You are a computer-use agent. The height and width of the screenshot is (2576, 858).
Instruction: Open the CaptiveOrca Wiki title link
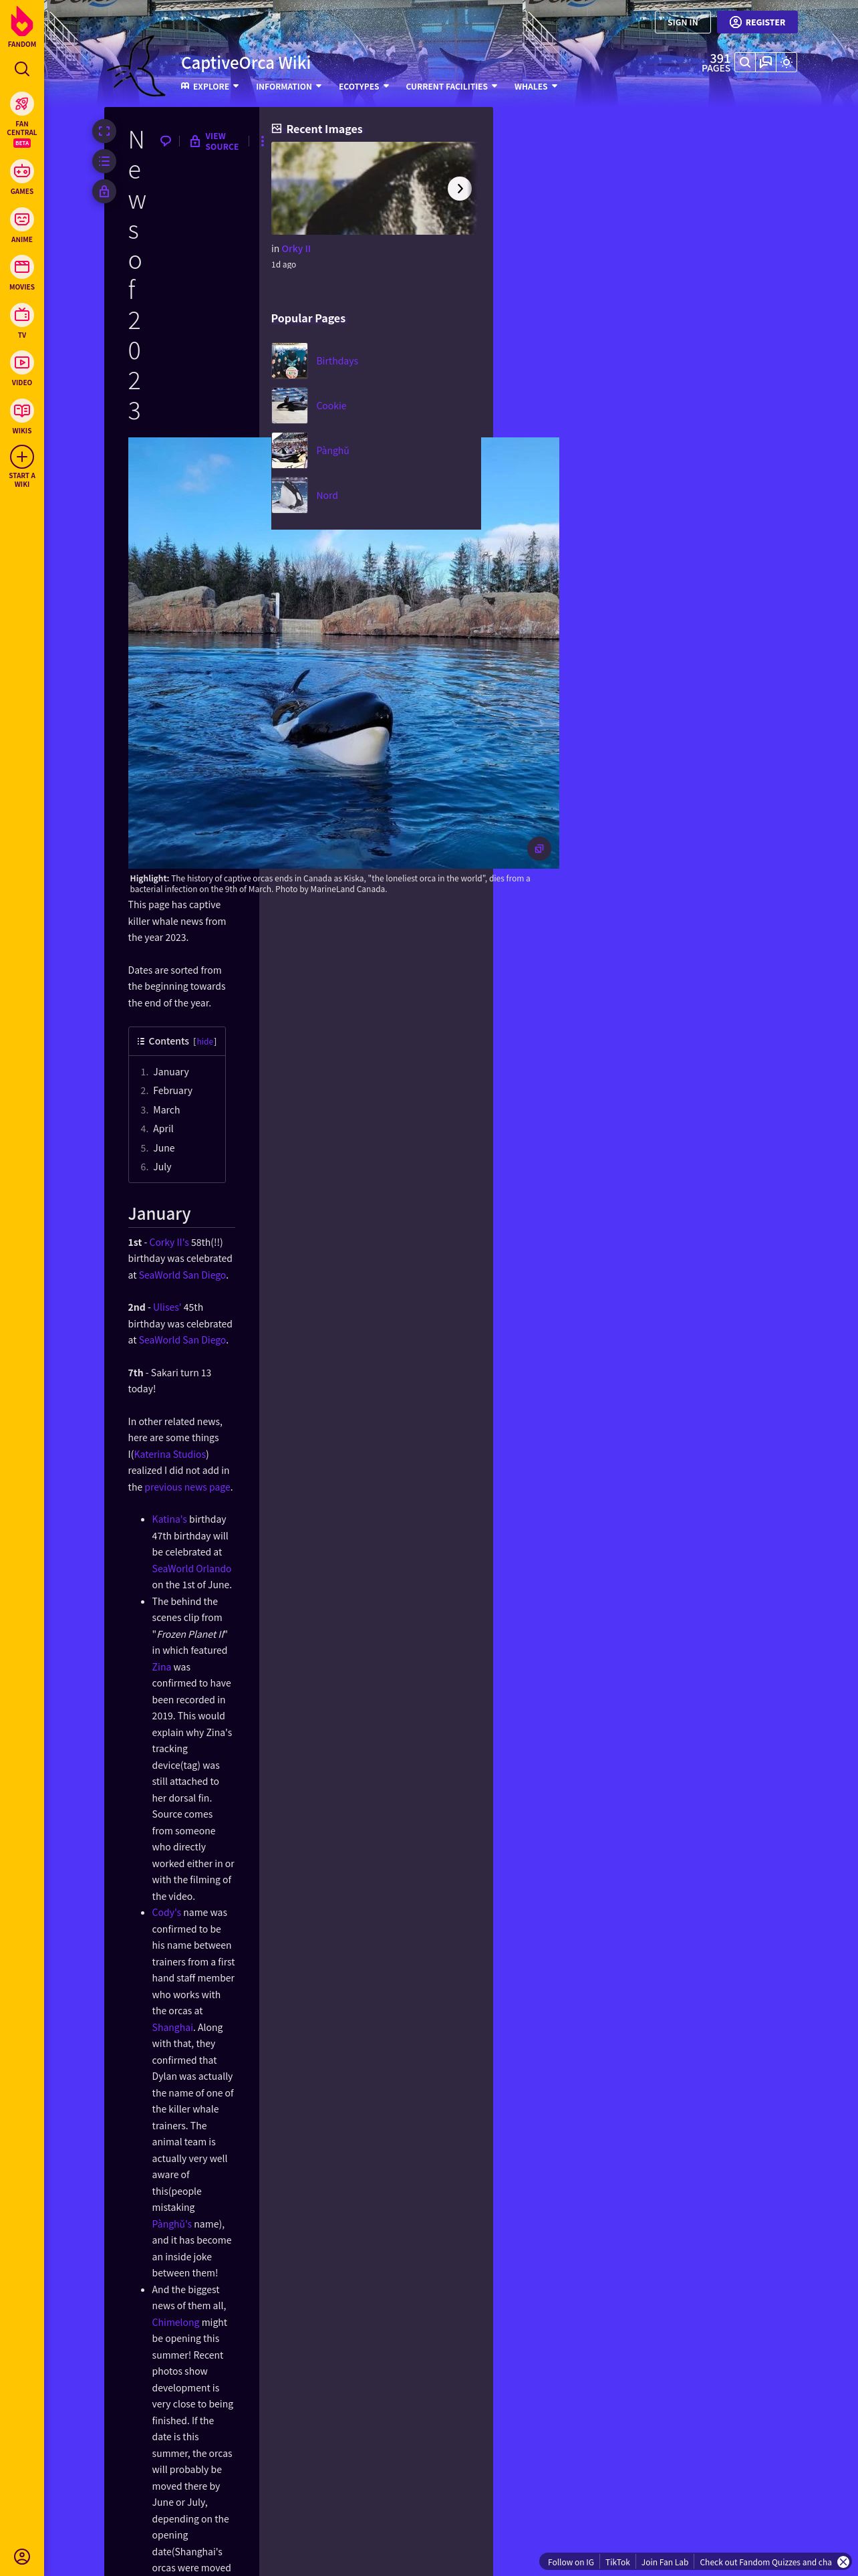pos(246,62)
